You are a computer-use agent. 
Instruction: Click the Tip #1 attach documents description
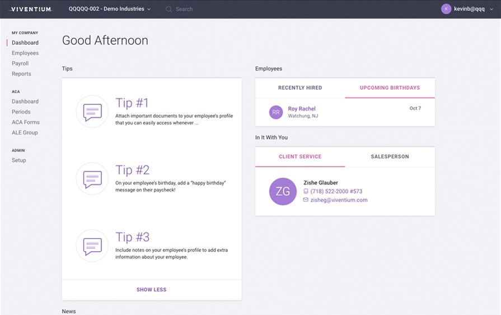[174, 119]
